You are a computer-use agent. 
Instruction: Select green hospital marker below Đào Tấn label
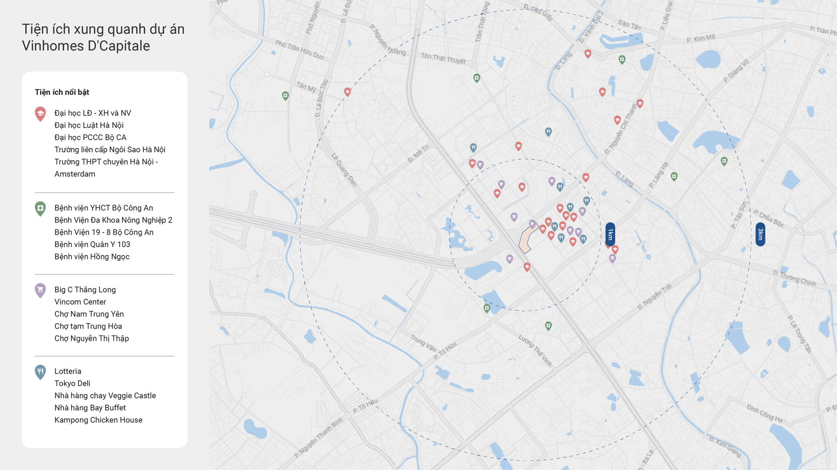tap(622, 60)
